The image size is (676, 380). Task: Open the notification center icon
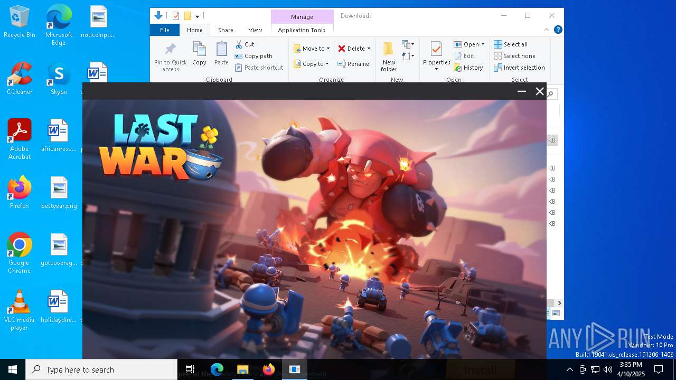[x=659, y=369]
